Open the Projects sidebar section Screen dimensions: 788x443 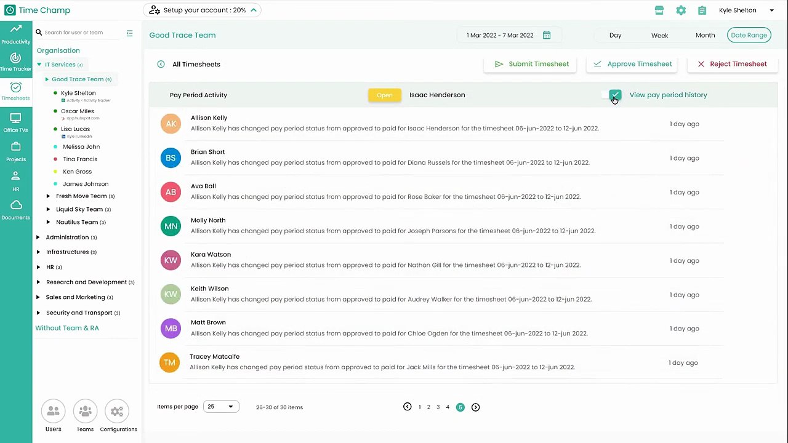[x=16, y=151]
